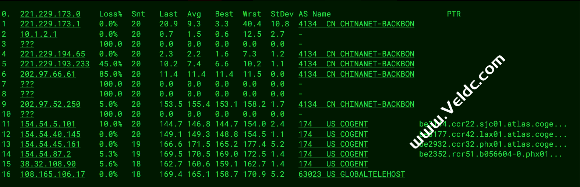
Task: Open the 154.54.40.145 IP link
Action: coord(50,134)
